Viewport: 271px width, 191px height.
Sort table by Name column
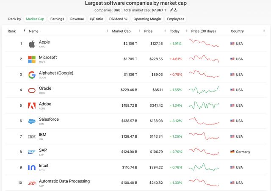coord(34,31)
